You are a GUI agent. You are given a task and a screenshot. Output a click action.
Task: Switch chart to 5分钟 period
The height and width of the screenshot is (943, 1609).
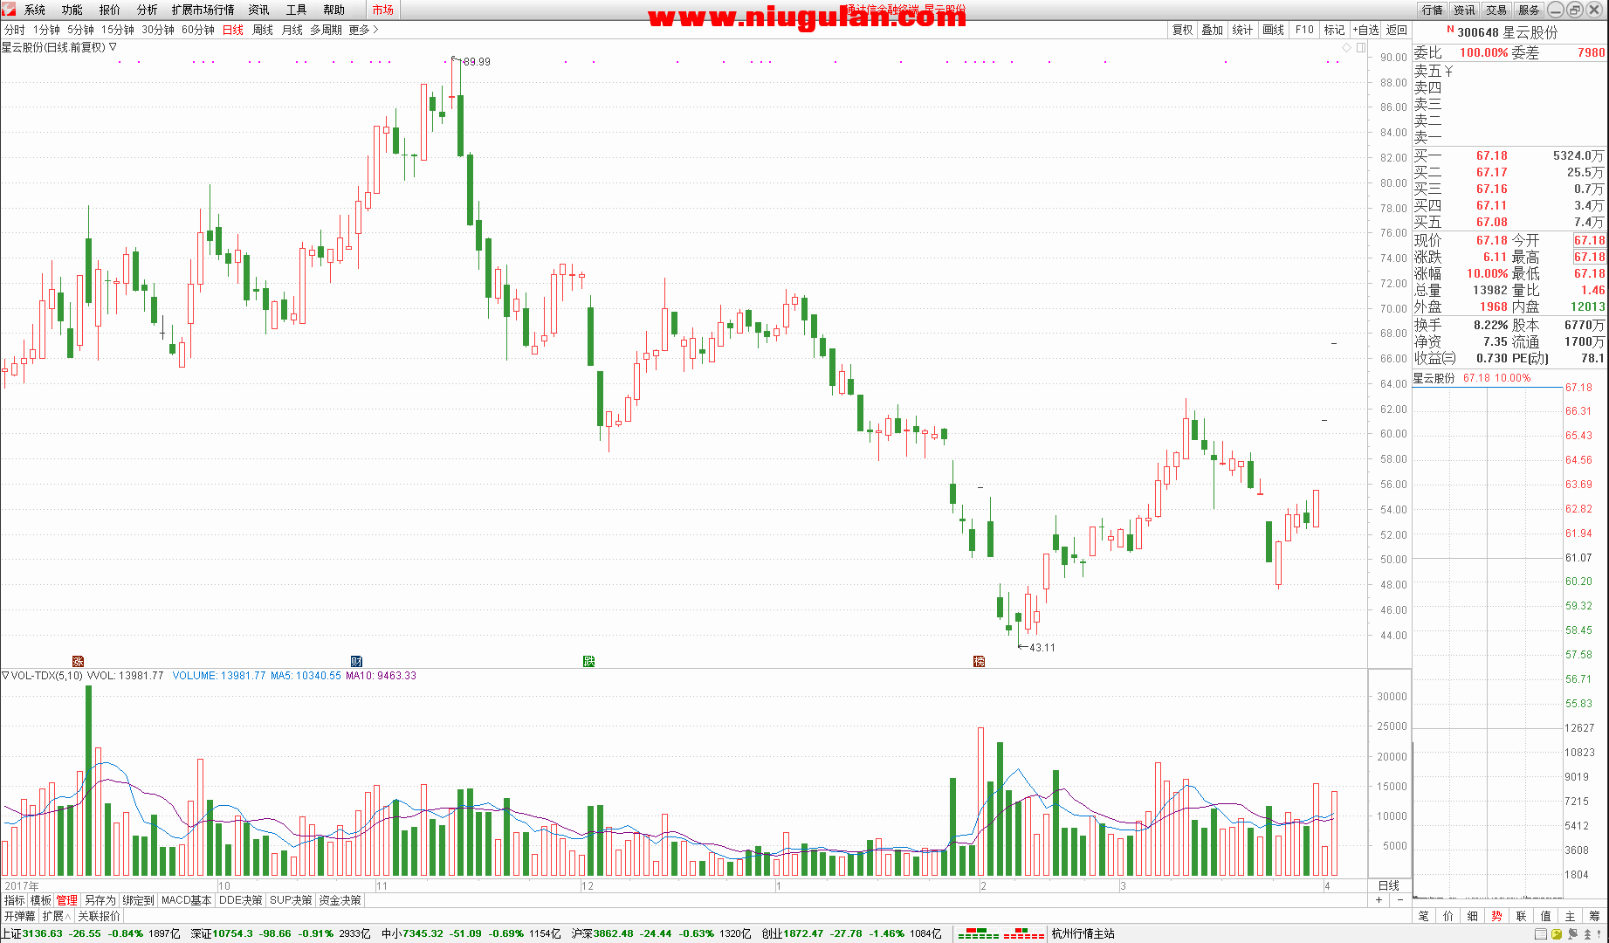tap(80, 30)
